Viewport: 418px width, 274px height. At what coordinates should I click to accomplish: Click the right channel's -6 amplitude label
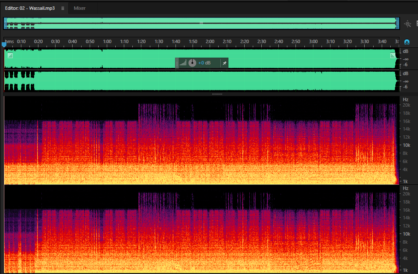coord(405,87)
